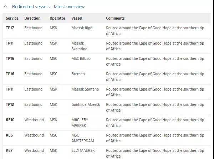The width and height of the screenshot is (214, 159).
Task: Click the Operator column header
Action: pyautogui.click(x=57, y=18)
